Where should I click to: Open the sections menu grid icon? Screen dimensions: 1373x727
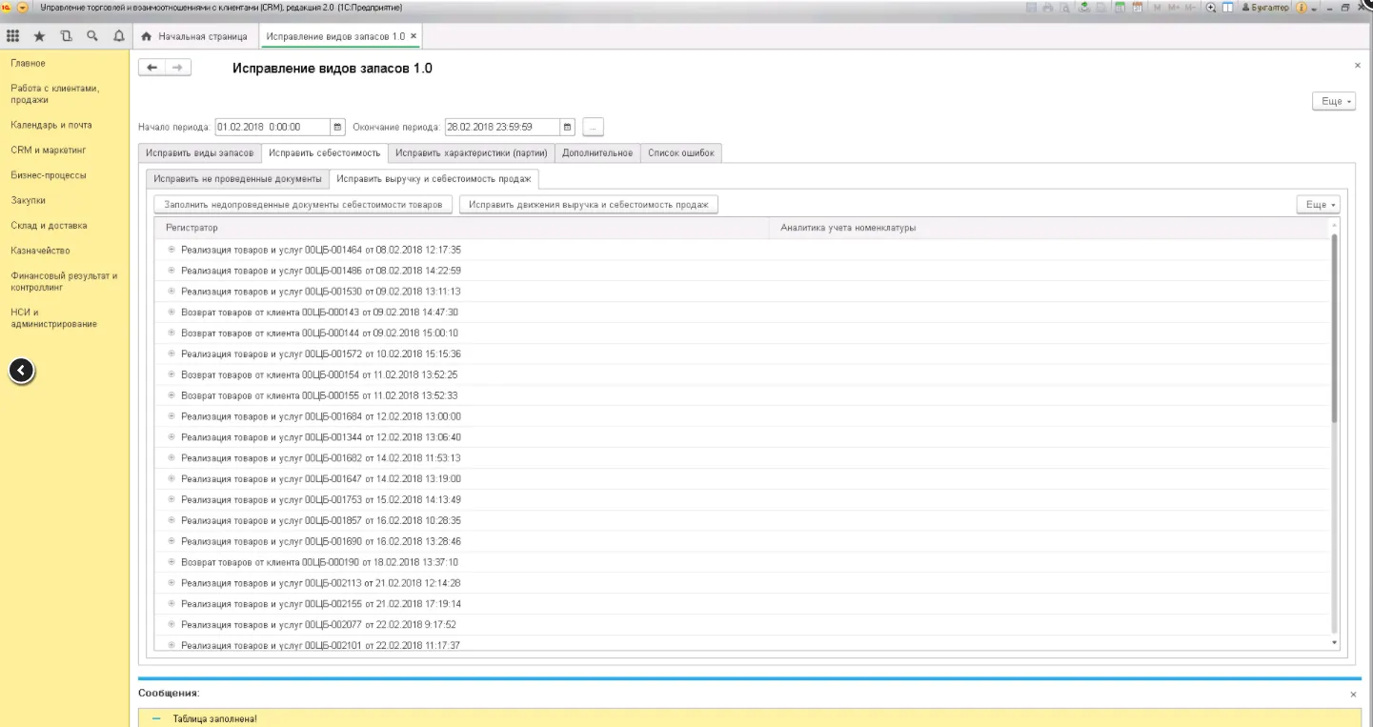click(x=12, y=36)
